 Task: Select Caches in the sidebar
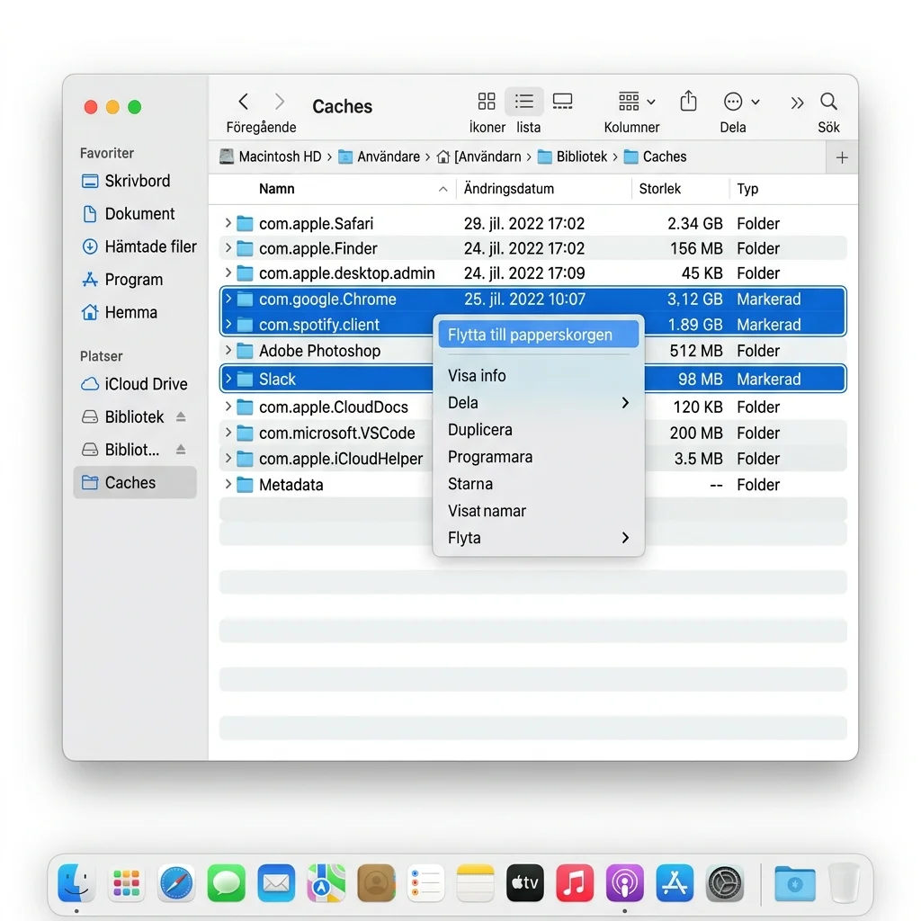(135, 482)
